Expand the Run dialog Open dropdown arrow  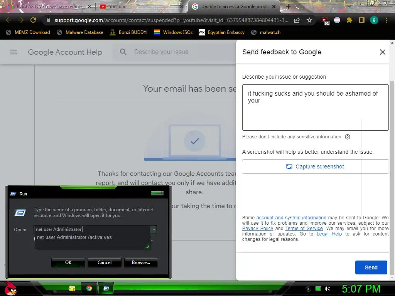[154, 230]
